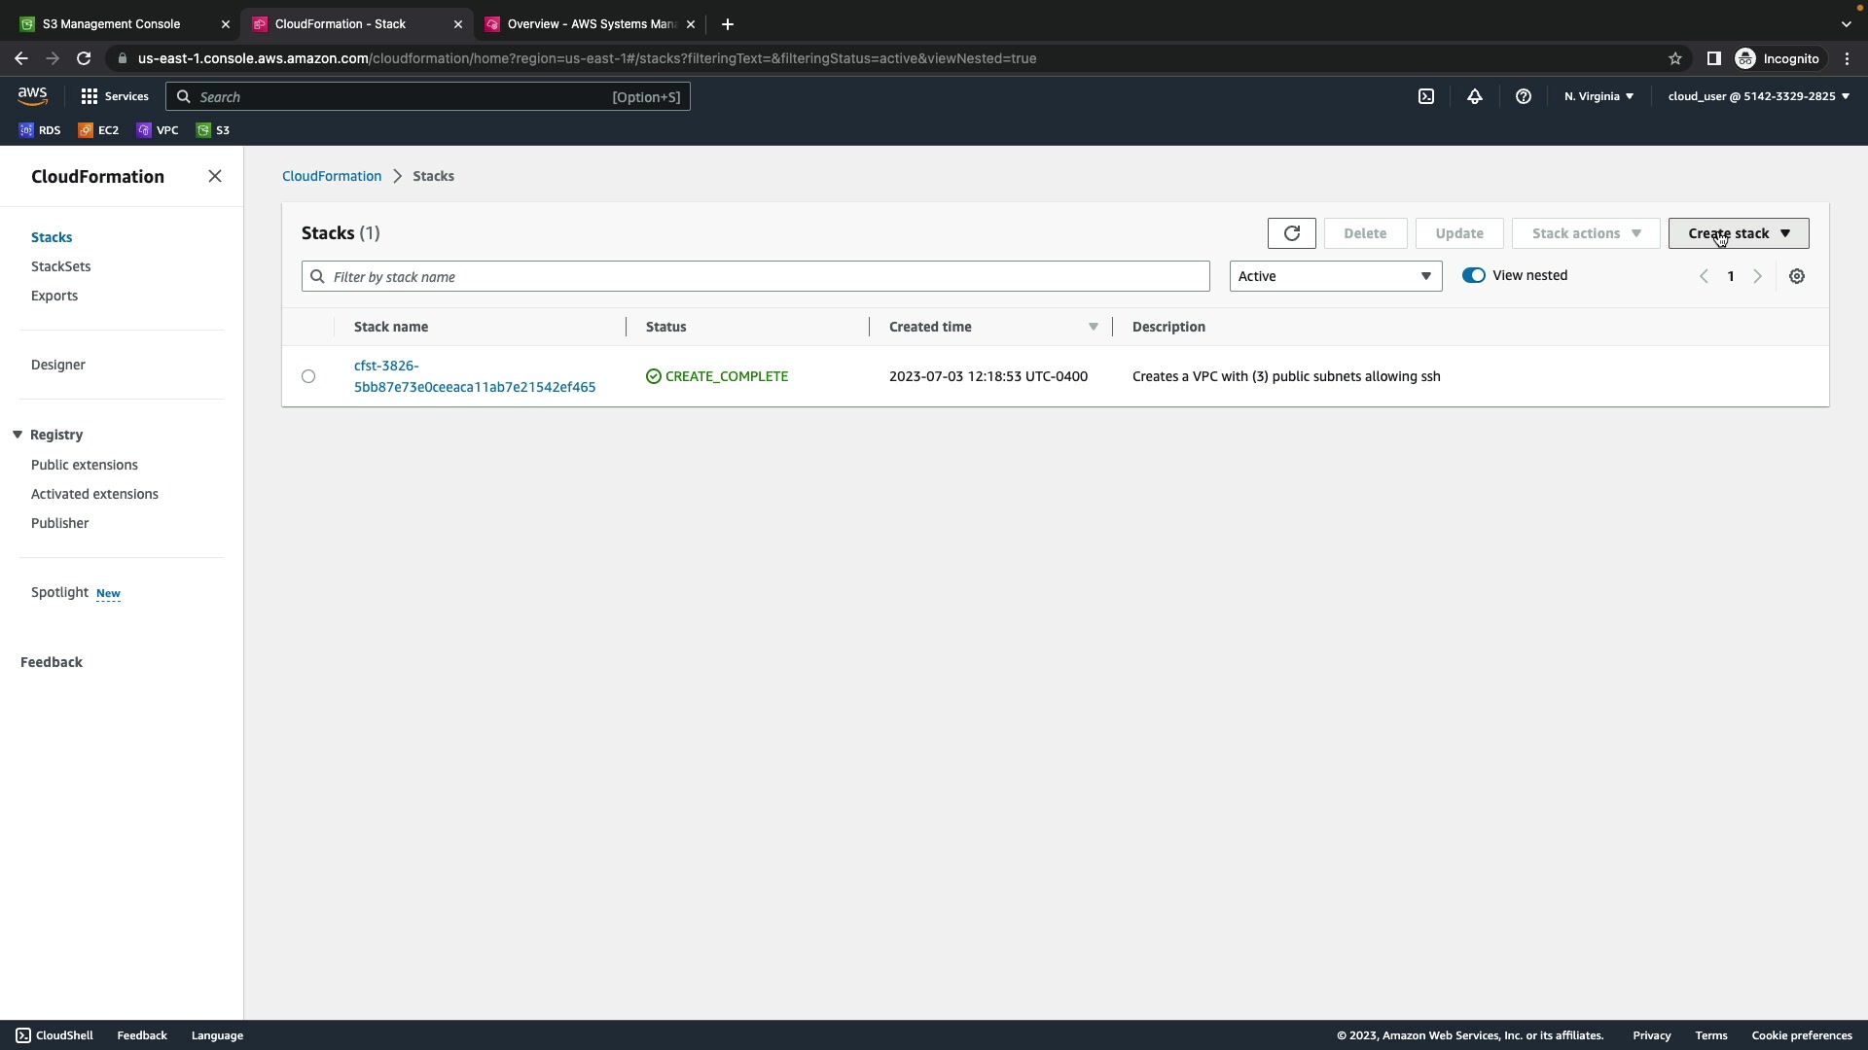
Task: Click the CloudFormation breadcrumb link
Action: coord(331,176)
